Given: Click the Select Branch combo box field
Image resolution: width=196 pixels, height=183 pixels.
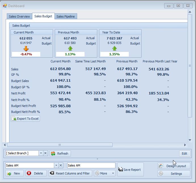Looking at the screenshot, I should [22, 153].
